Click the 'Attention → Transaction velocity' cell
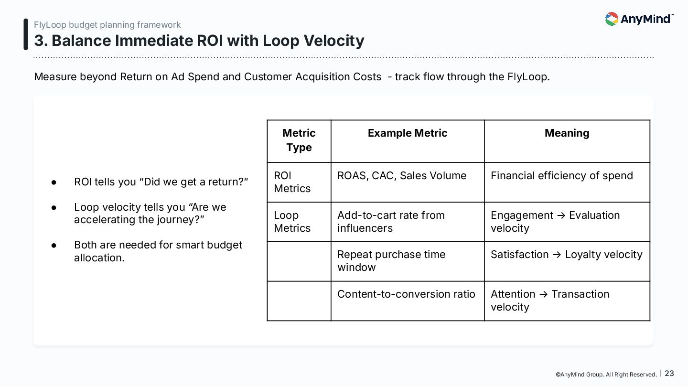The width and height of the screenshot is (688, 387). coord(550,301)
